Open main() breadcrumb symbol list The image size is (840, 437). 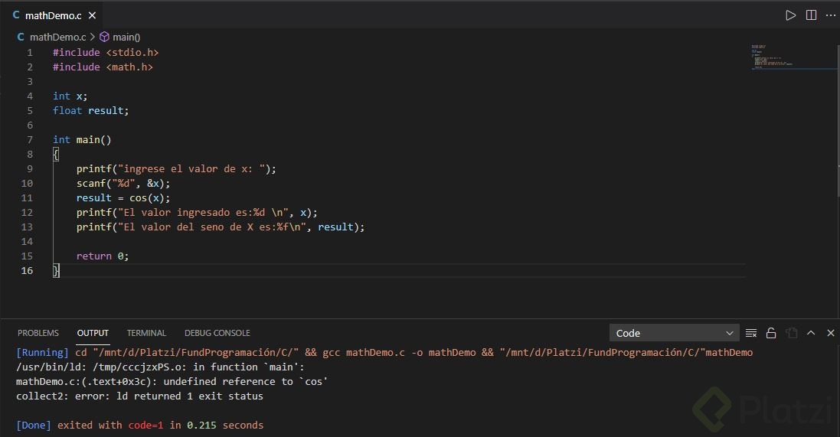pyautogui.click(x=126, y=37)
